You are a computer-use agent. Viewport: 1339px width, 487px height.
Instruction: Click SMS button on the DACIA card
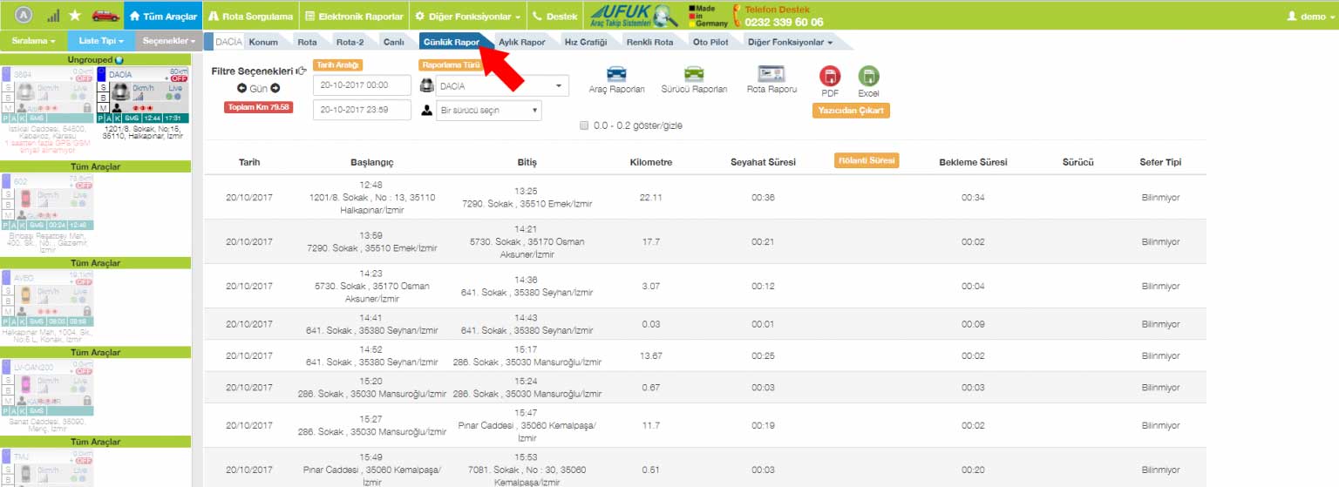(132, 118)
